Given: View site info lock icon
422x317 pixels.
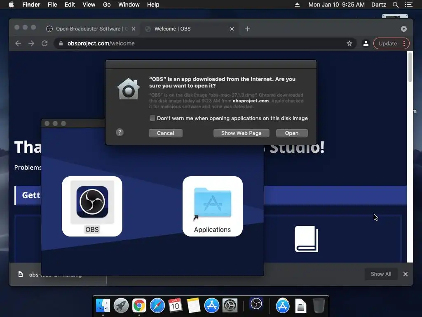Looking at the screenshot, I should click(x=61, y=43).
